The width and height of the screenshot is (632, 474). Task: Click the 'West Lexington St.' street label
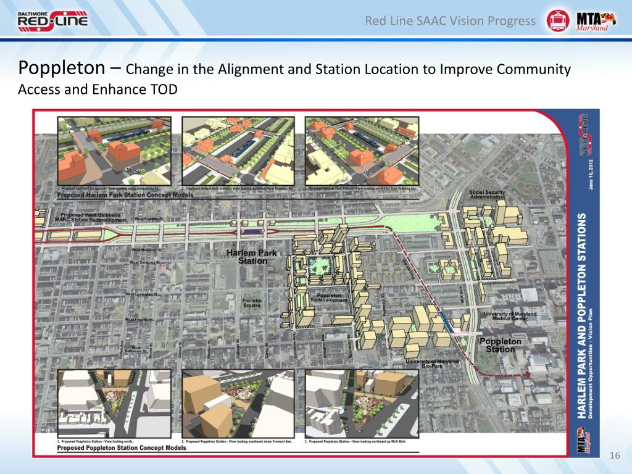coord(143,294)
